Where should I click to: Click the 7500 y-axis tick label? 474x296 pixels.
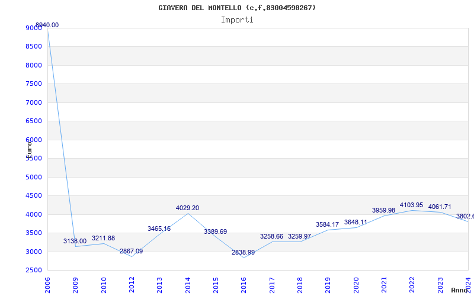[x=34, y=83]
